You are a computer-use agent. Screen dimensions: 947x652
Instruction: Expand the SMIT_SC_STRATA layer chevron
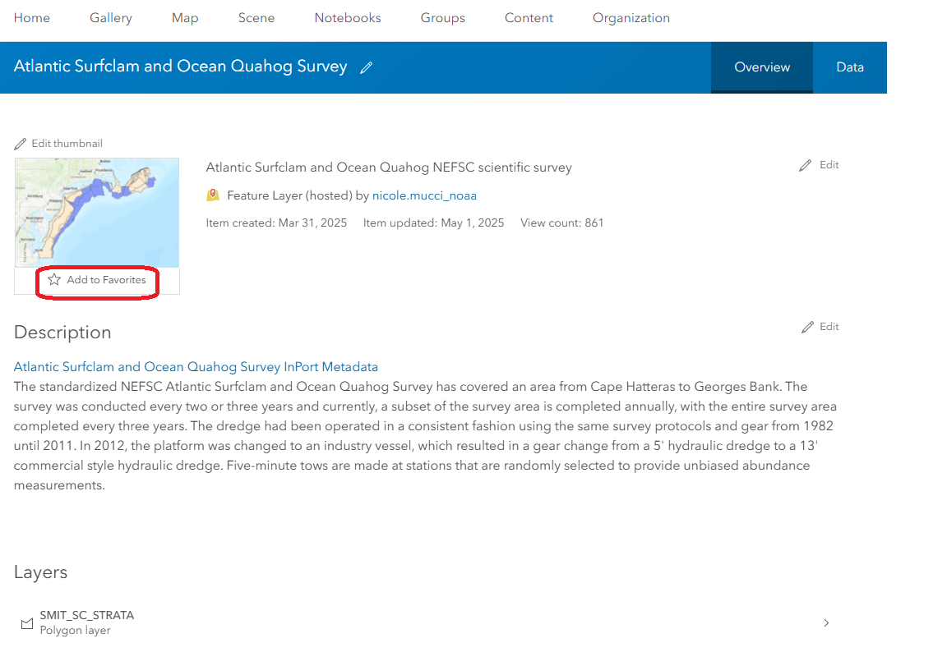click(826, 623)
